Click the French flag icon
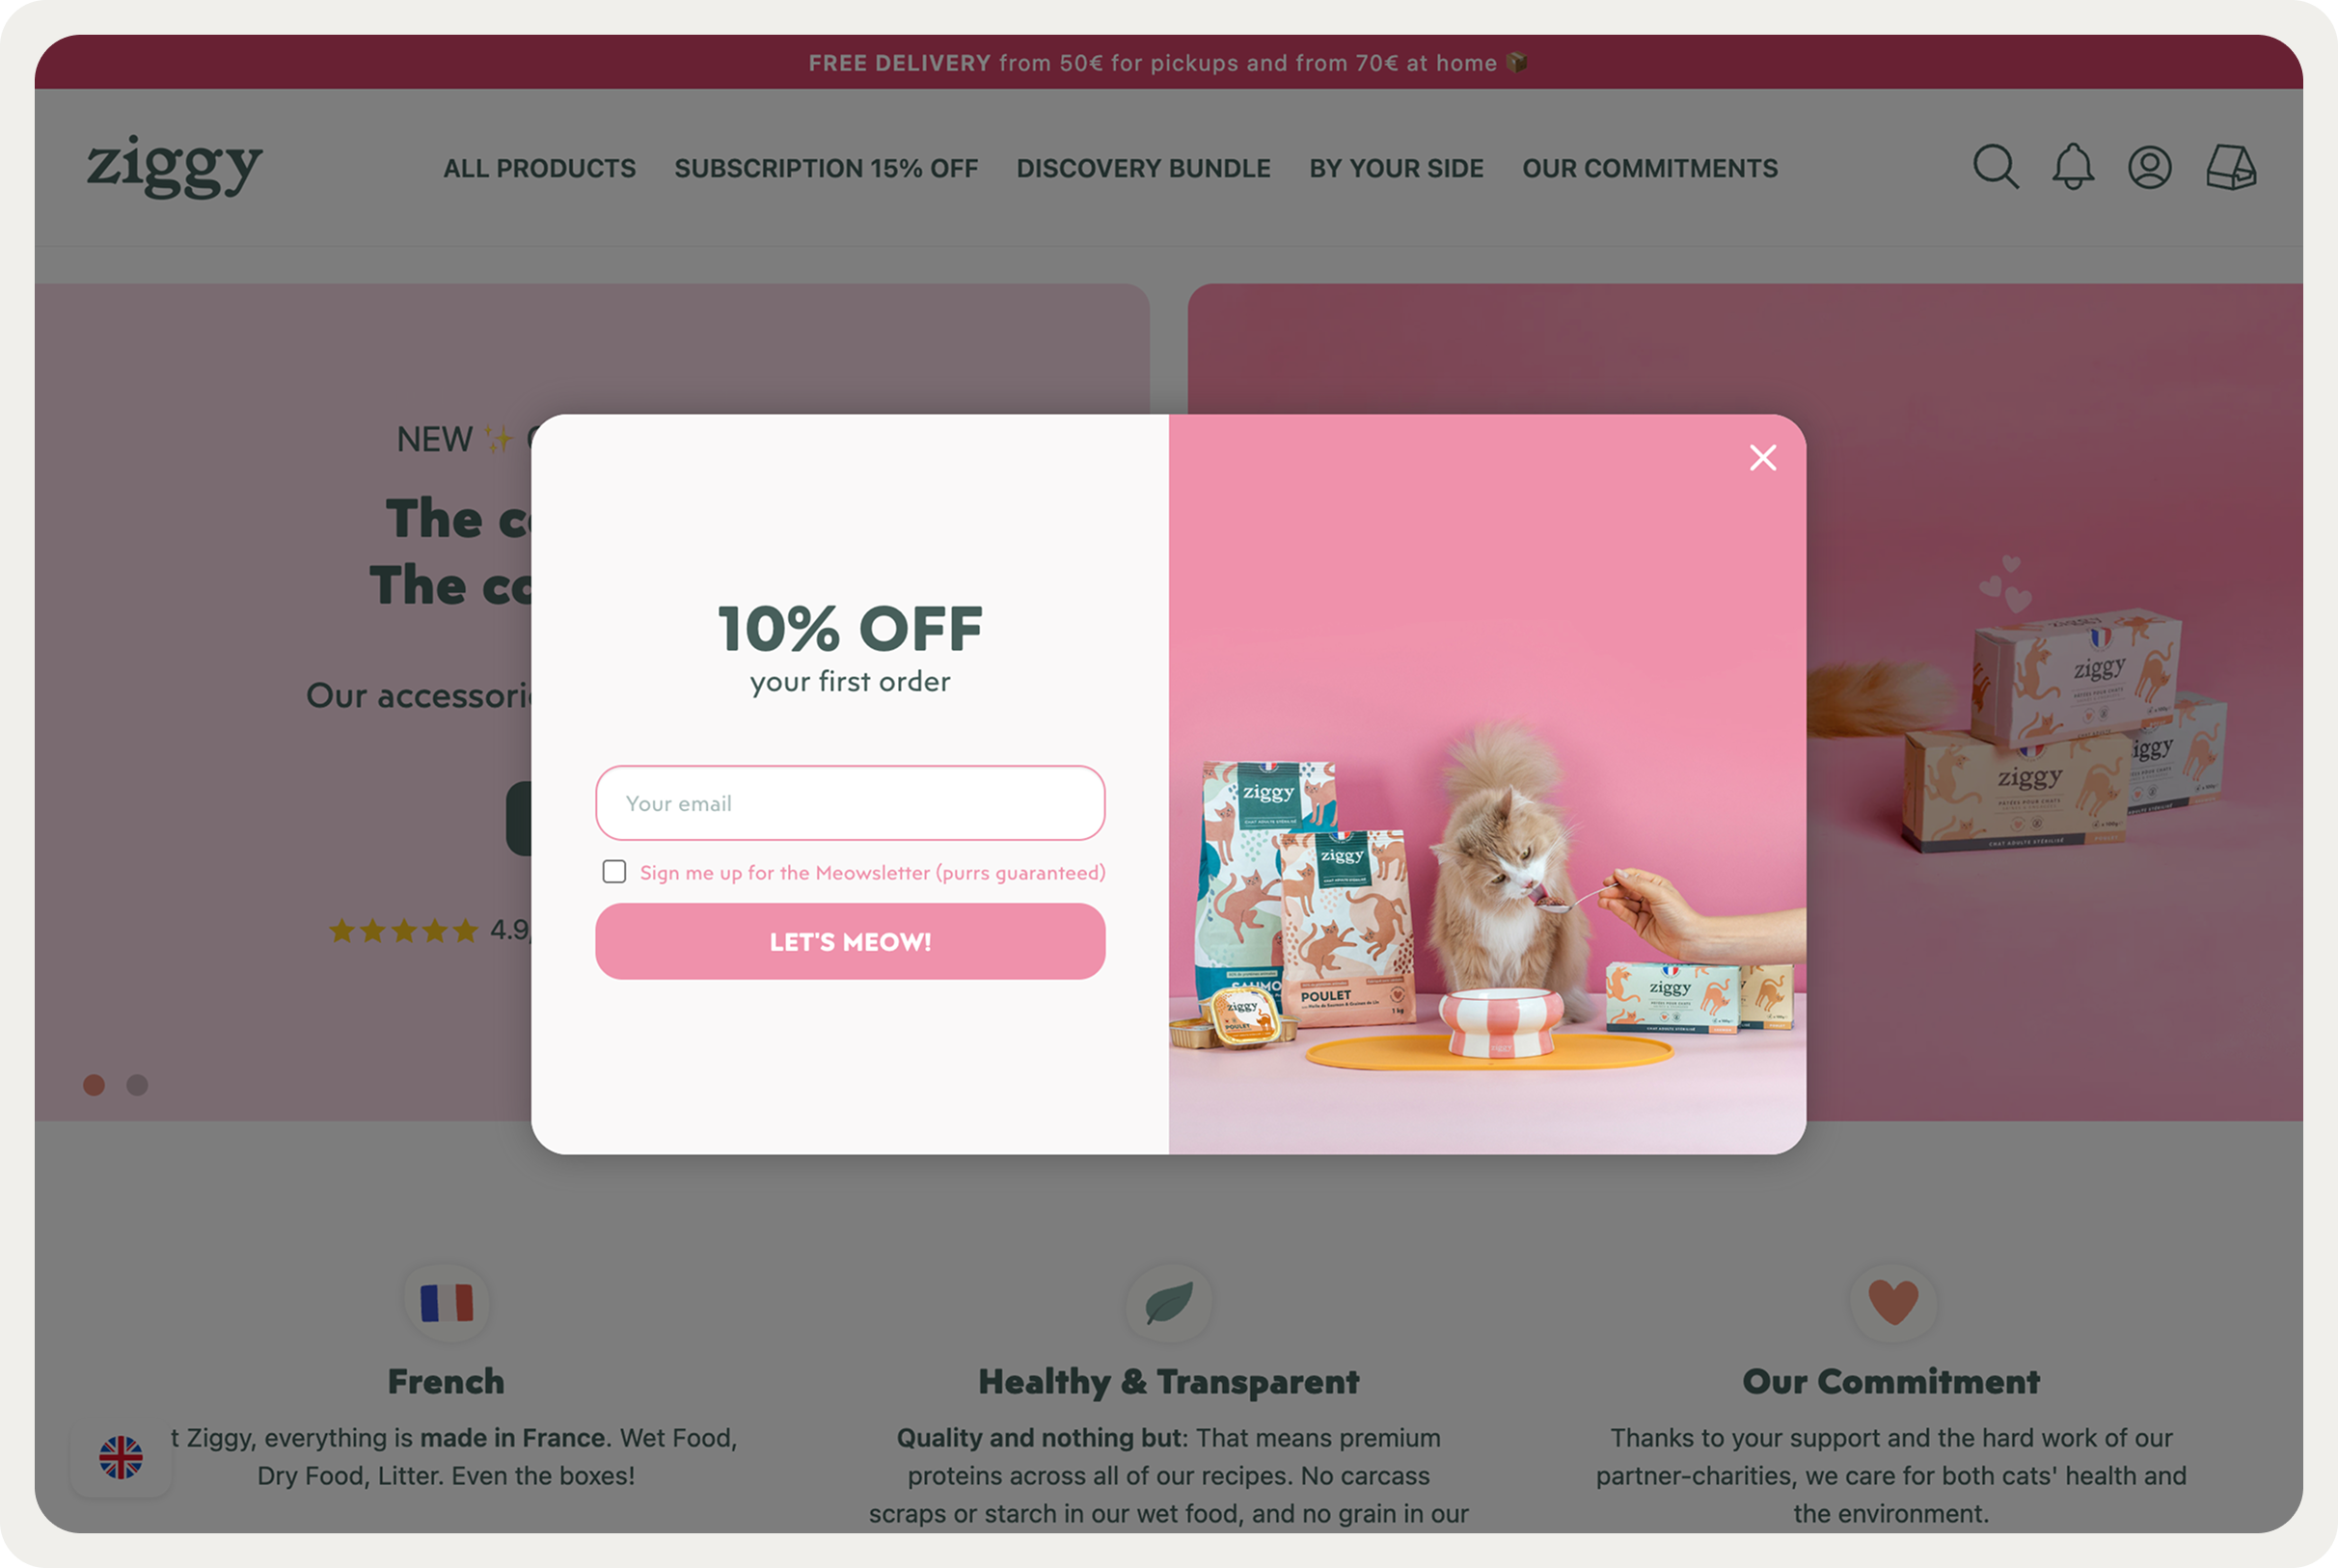2338x1568 pixels. click(447, 1303)
